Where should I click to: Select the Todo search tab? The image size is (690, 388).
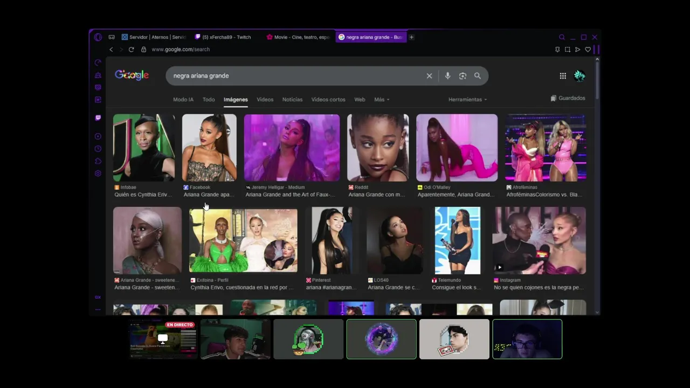tap(209, 100)
